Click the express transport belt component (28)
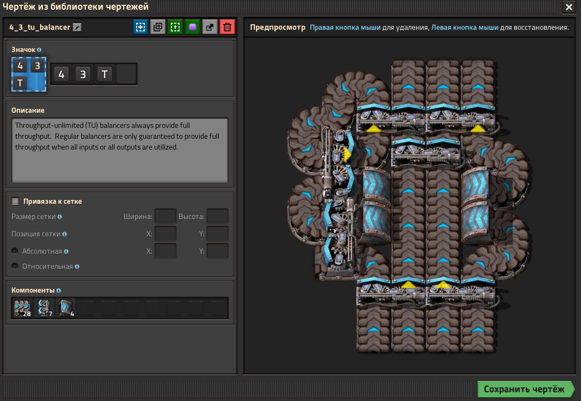 pyautogui.click(x=22, y=308)
